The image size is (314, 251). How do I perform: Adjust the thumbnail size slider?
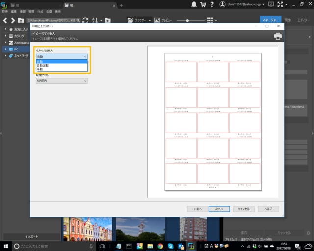tap(187, 21)
